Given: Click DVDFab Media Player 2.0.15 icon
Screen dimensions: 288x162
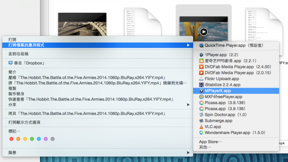Looking at the screenshot, I should pyautogui.click(x=201, y=73).
